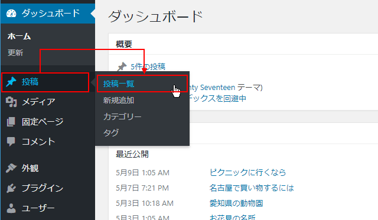Open the post 愛知県の動物園
The image size is (378, 220).
pyautogui.click(x=236, y=203)
